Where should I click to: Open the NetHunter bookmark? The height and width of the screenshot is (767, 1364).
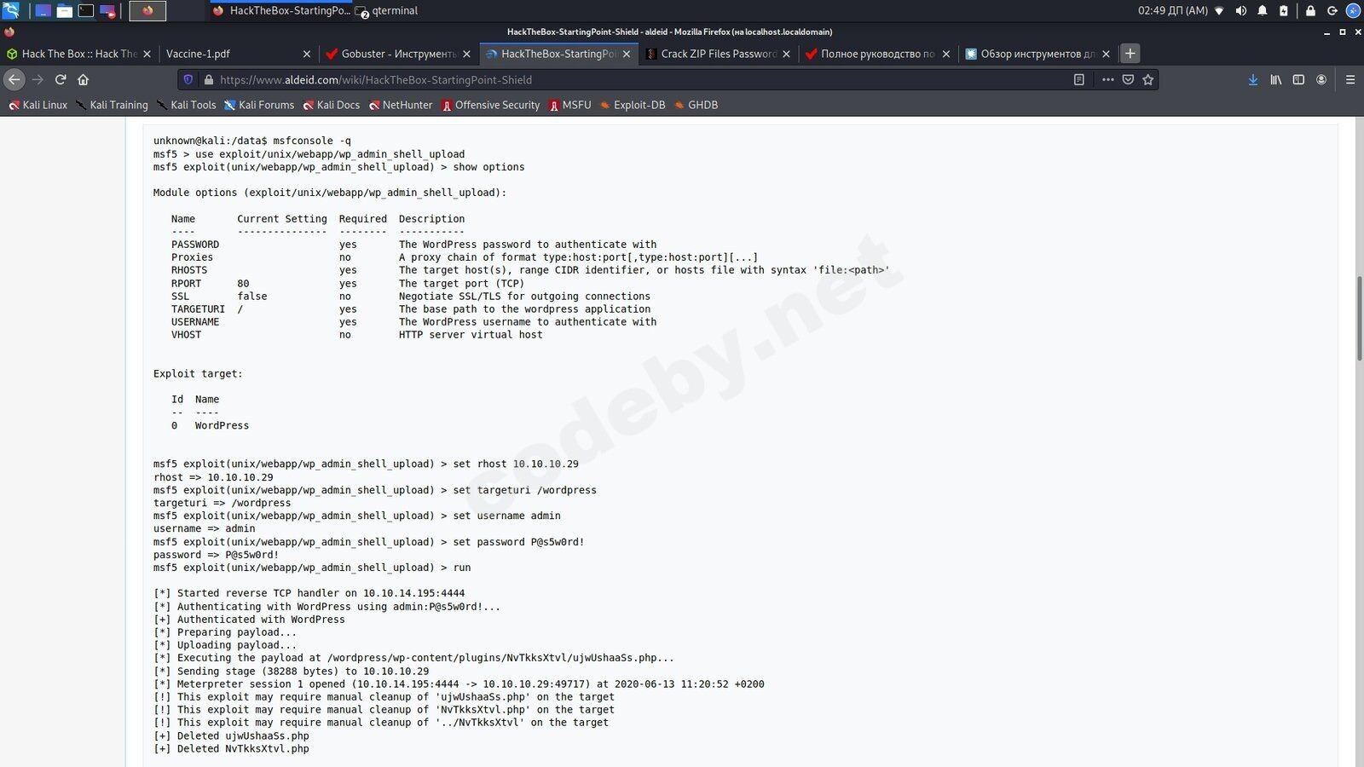(401, 105)
